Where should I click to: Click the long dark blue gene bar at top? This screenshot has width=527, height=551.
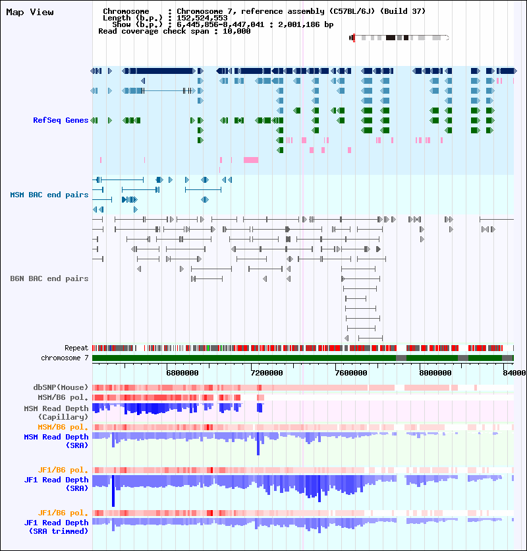(159, 71)
